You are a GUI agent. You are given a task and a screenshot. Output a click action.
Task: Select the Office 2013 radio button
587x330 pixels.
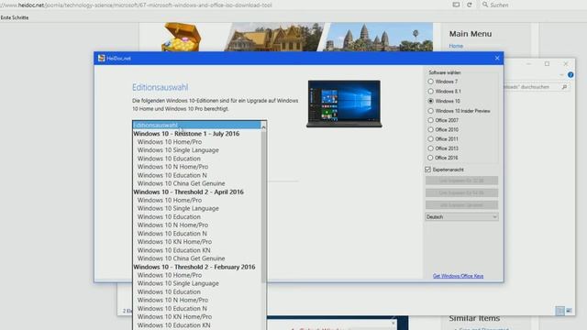430,148
